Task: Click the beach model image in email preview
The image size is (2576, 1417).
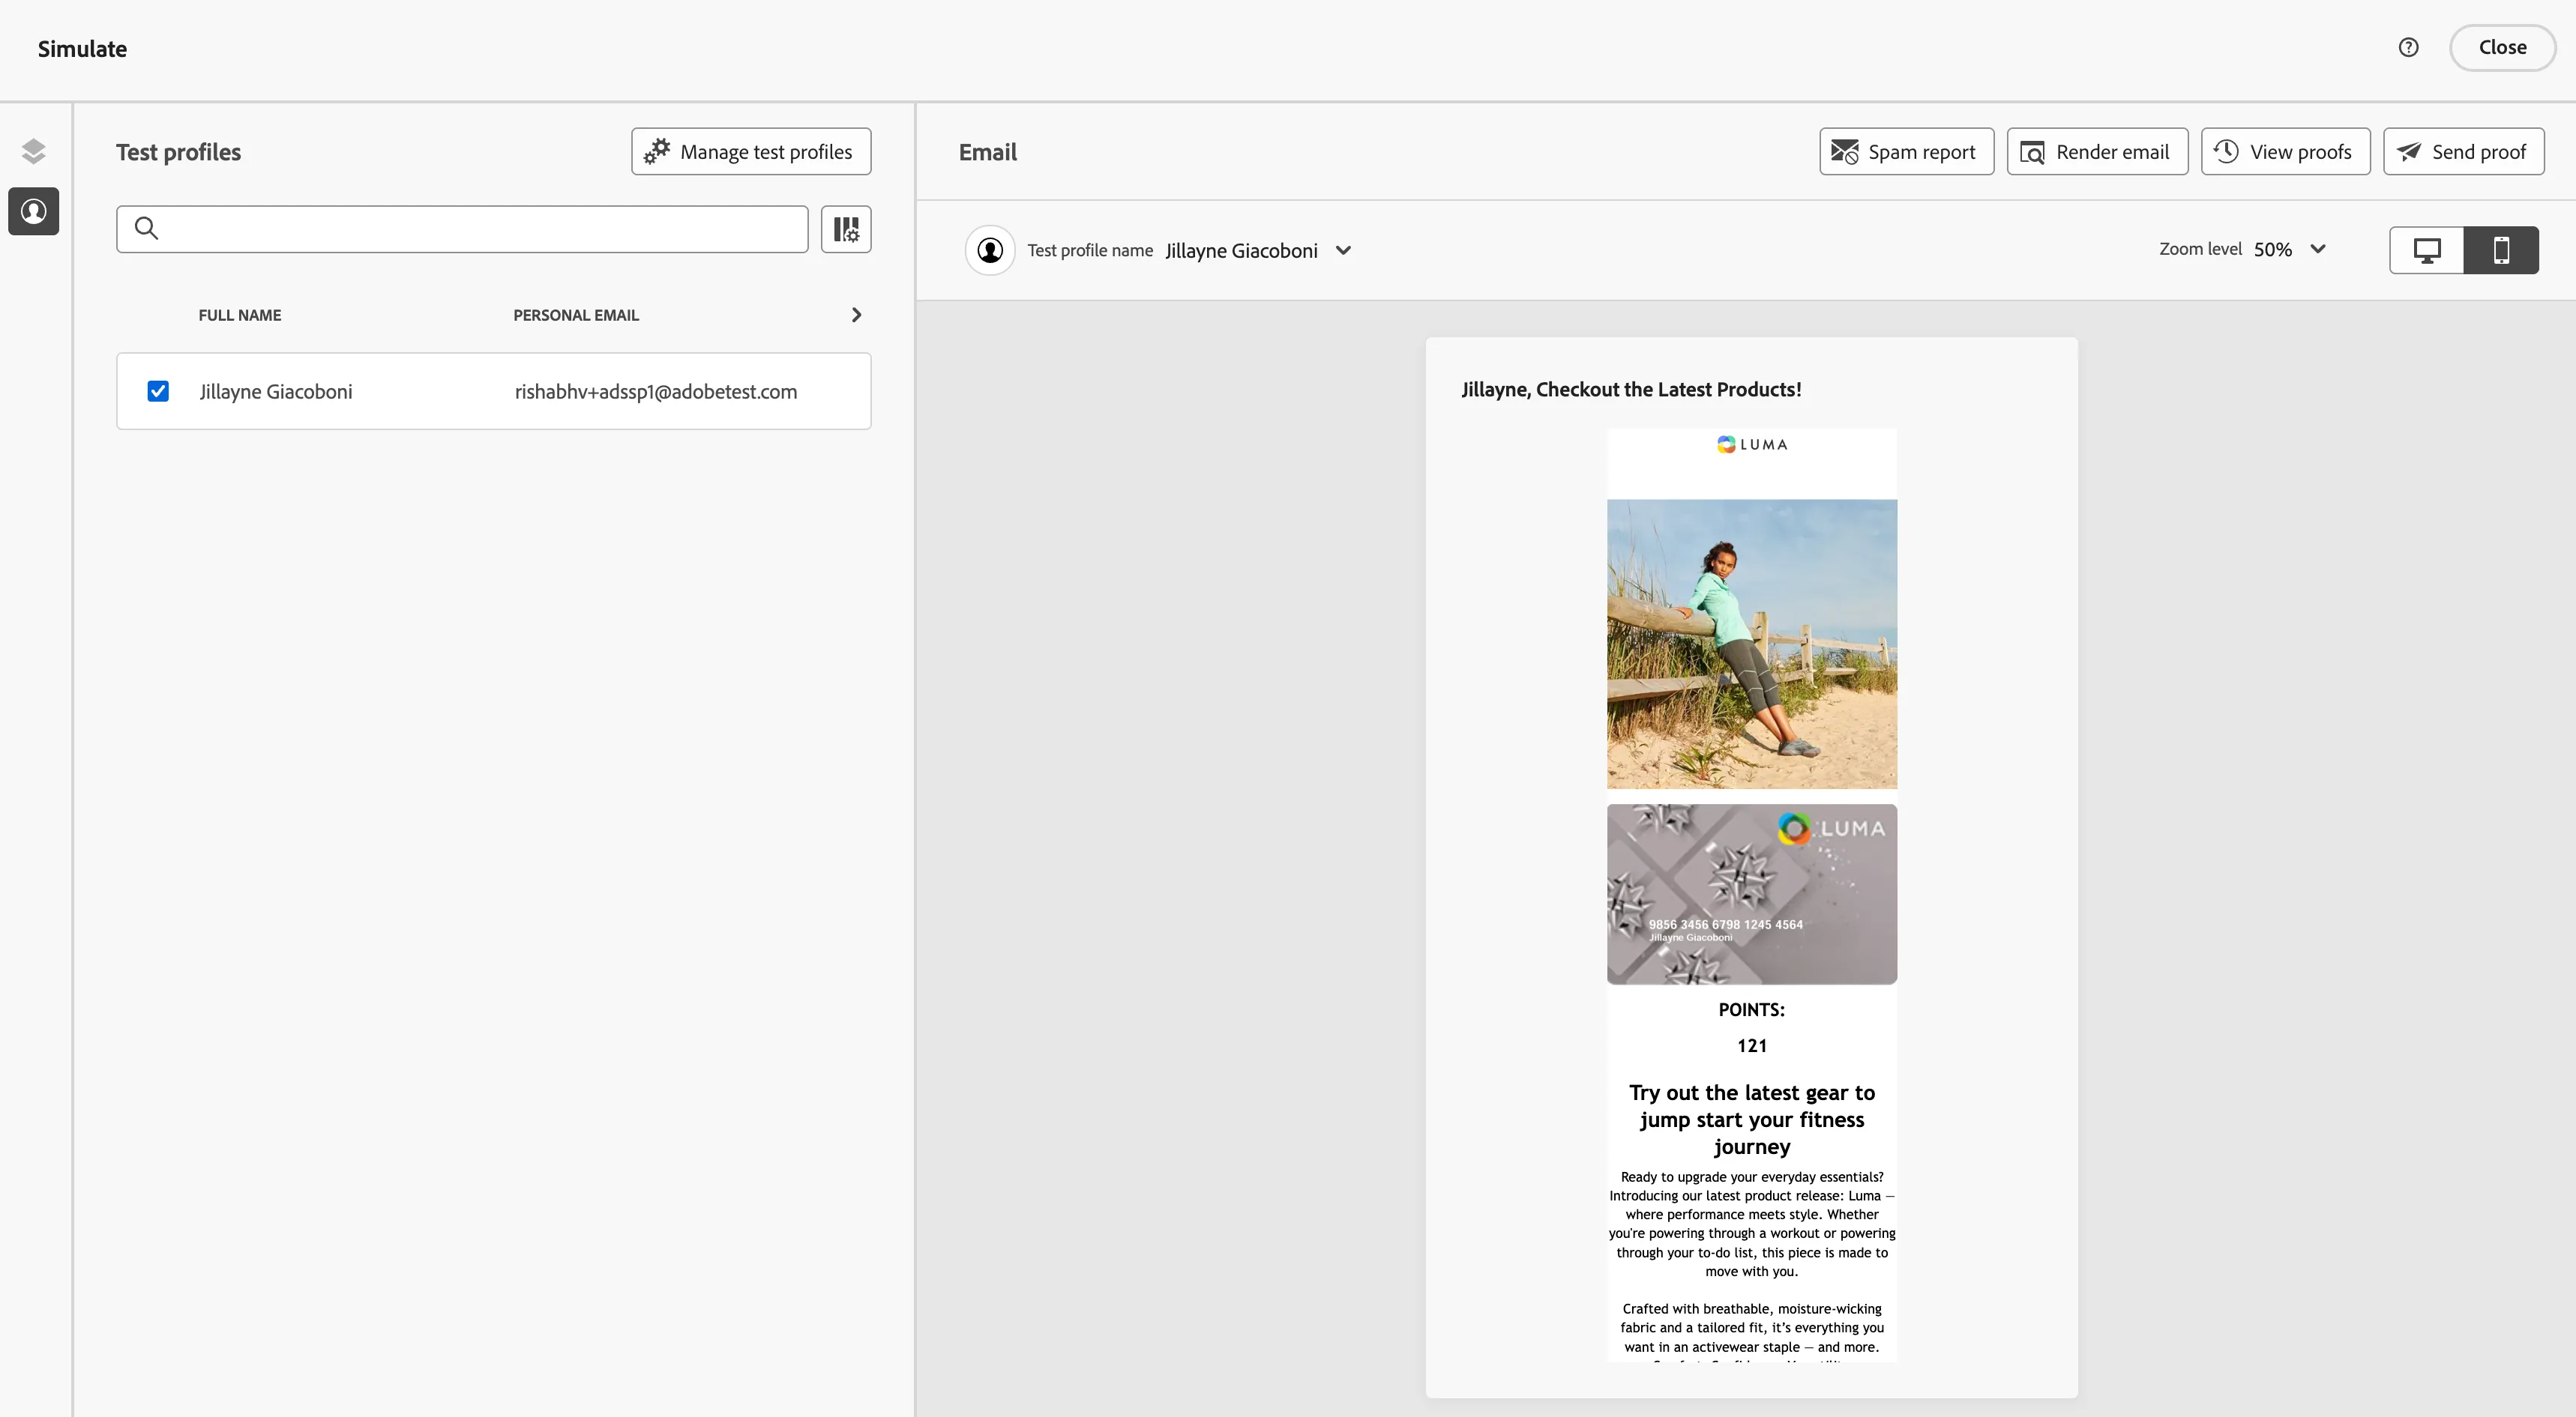Action: point(1752,644)
